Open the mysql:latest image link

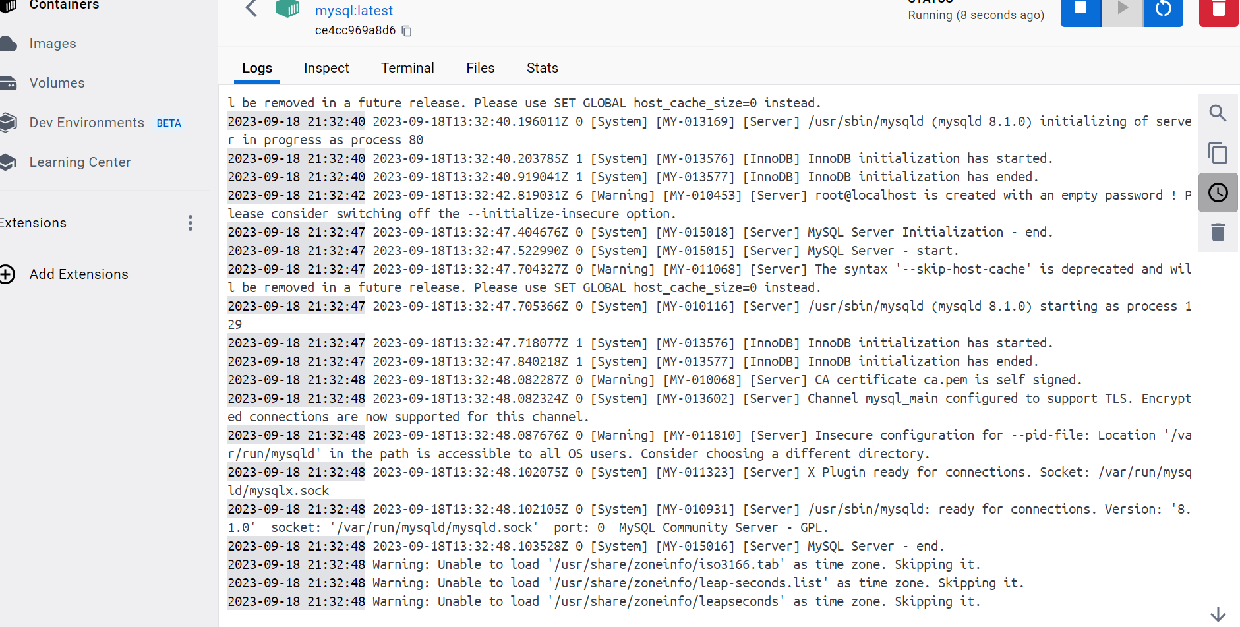click(354, 11)
